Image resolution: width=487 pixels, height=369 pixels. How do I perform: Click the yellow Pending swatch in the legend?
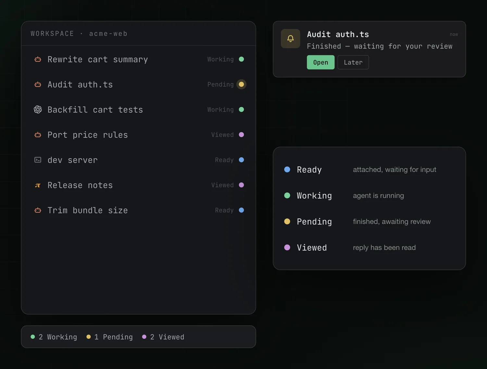[x=287, y=221]
